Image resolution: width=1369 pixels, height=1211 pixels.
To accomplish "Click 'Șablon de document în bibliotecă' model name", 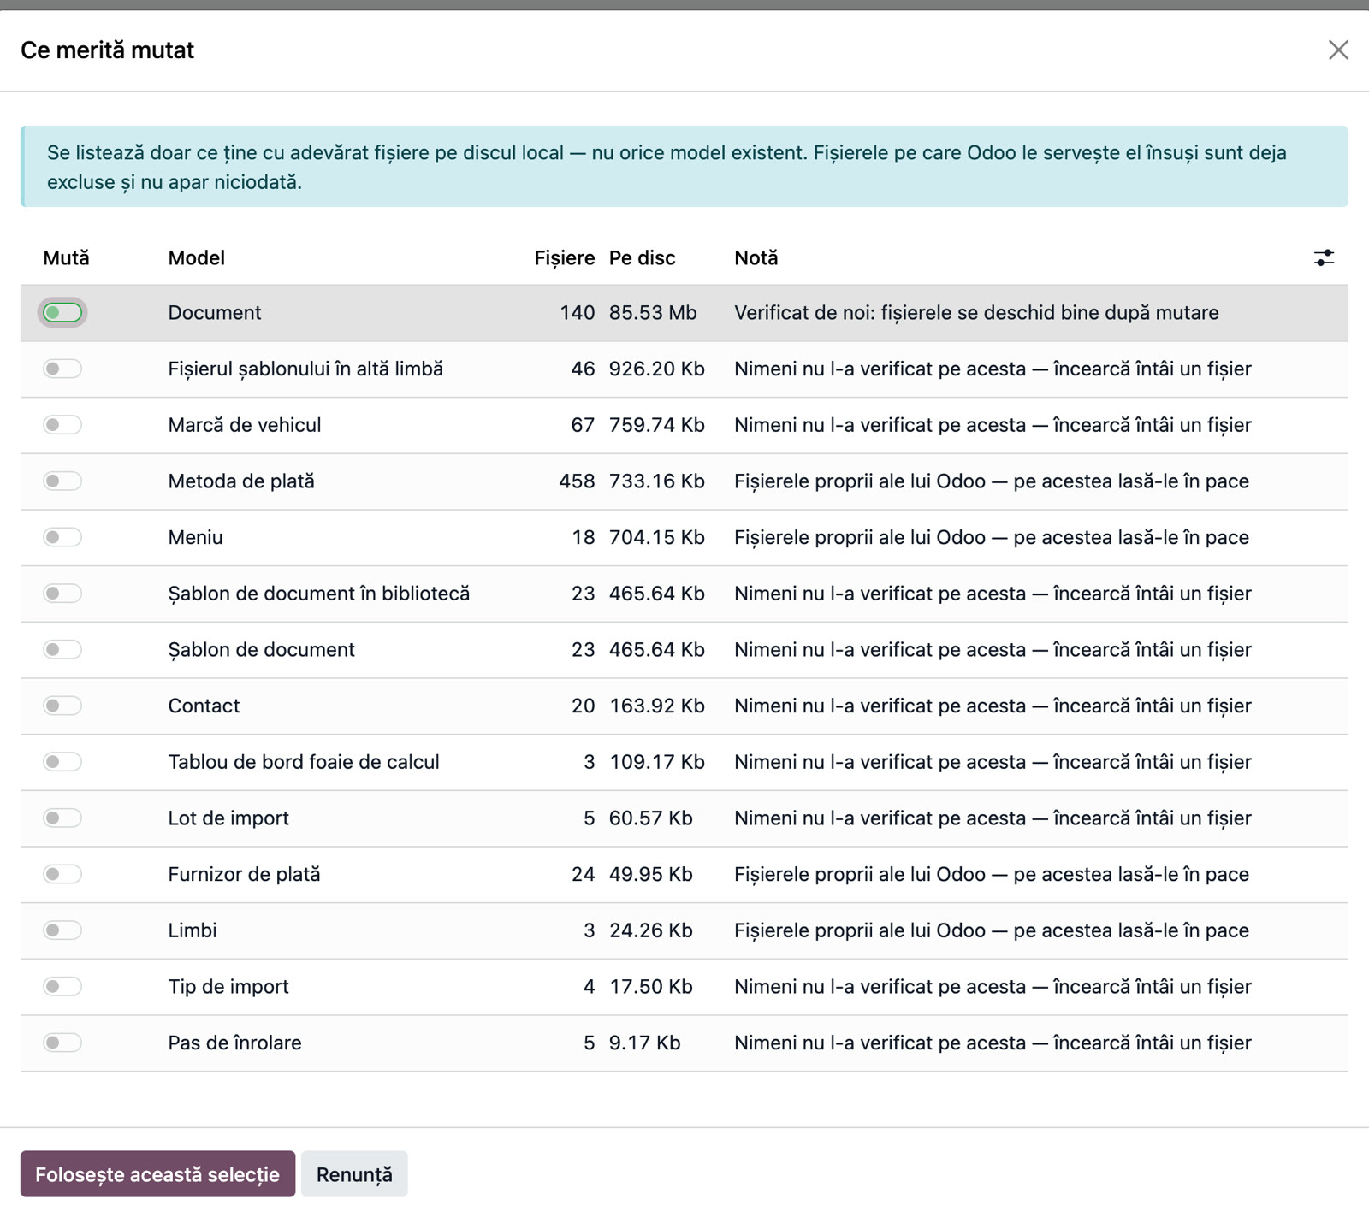I will (319, 594).
